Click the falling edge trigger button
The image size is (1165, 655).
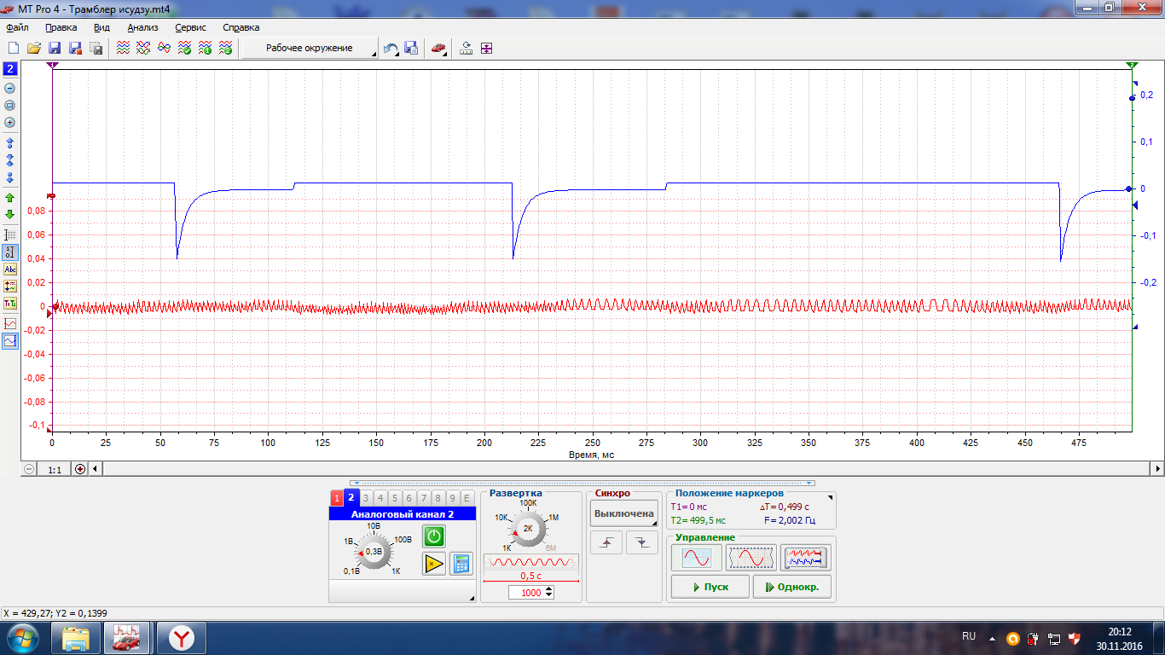coord(641,542)
